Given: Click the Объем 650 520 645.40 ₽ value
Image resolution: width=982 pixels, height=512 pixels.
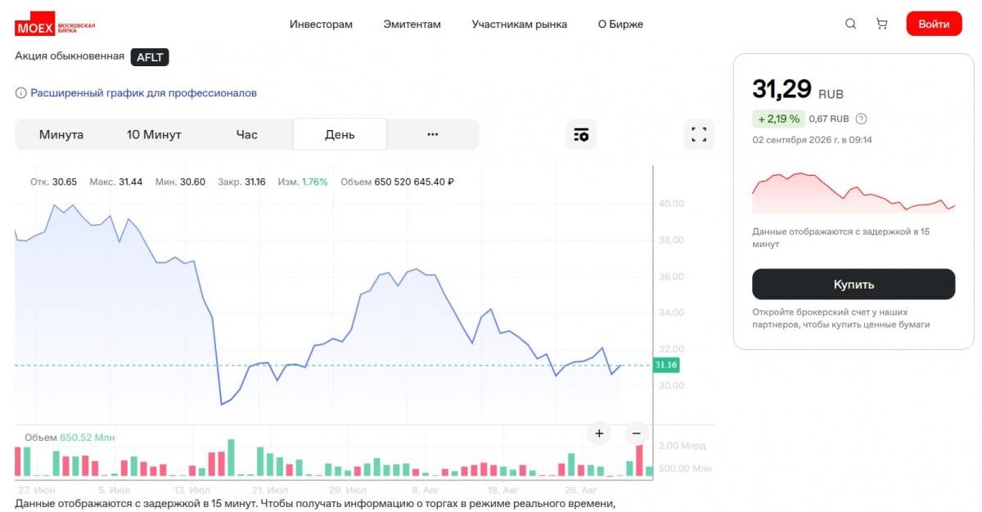Looking at the screenshot, I should [x=397, y=182].
